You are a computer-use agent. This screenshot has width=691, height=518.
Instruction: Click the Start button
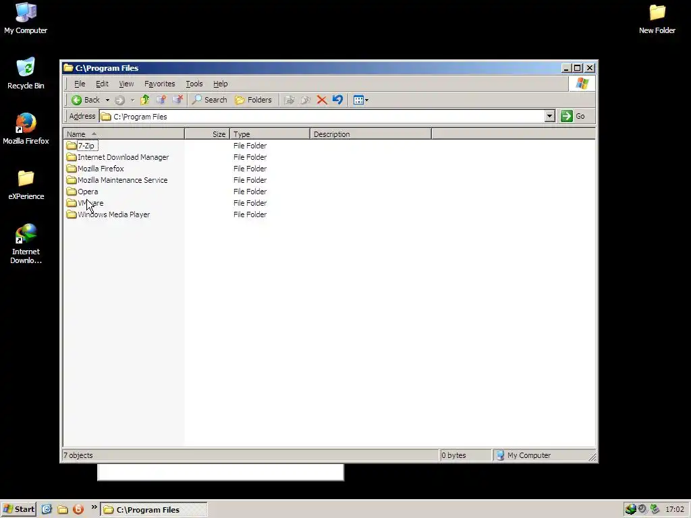(18, 509)
